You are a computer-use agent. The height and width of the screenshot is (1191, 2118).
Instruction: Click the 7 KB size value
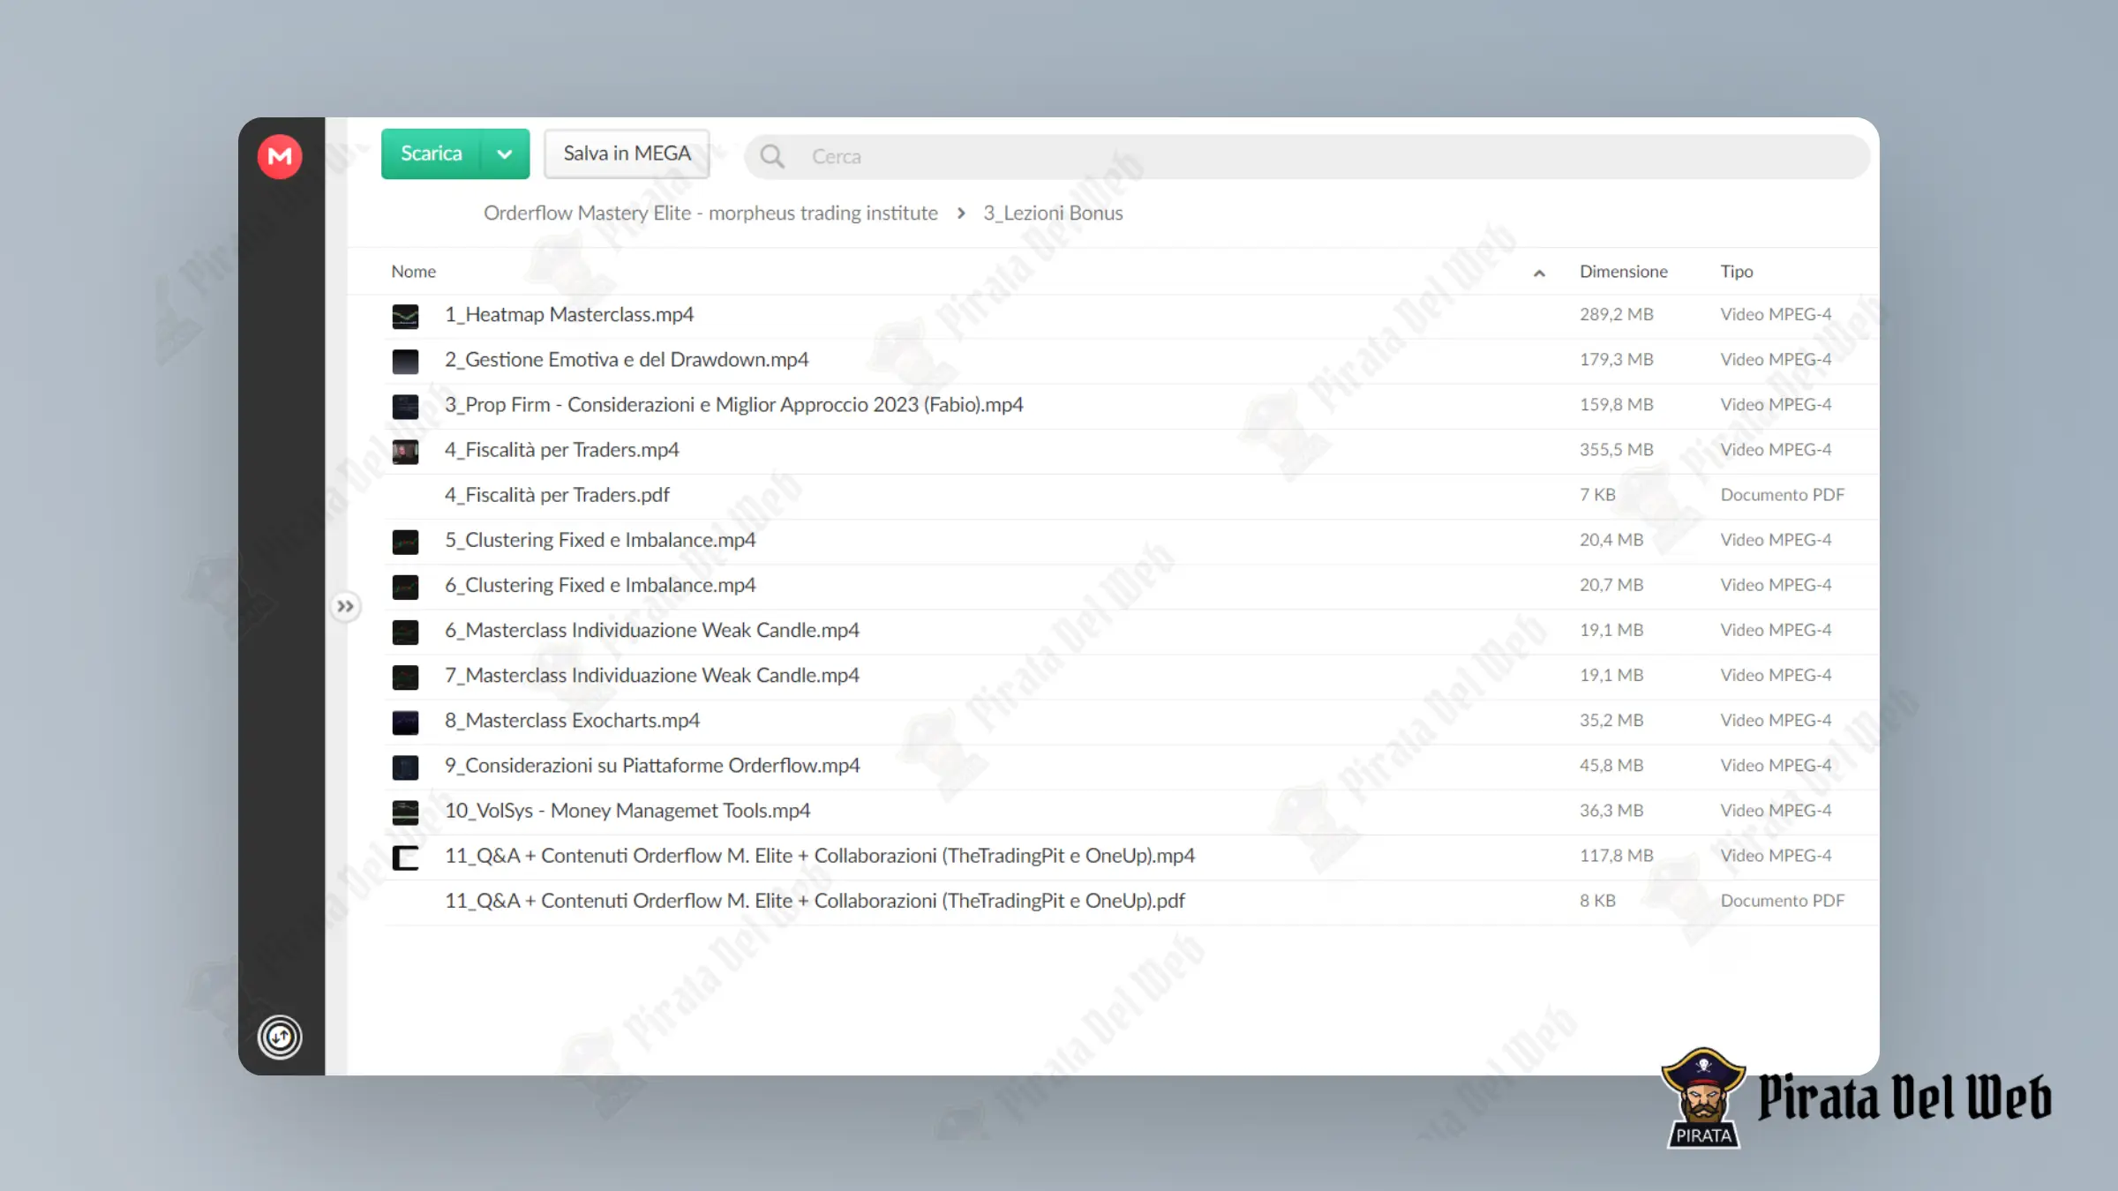1597,495
